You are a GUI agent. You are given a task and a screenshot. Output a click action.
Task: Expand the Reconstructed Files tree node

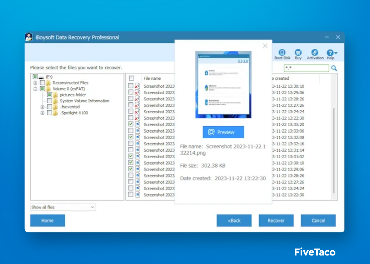coord(35,83)
